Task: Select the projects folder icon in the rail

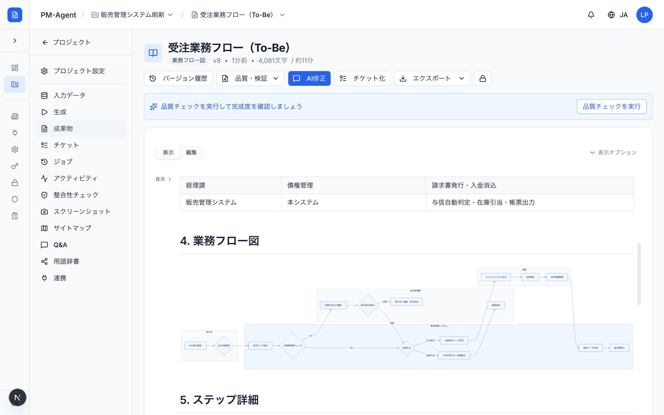Action: point(15,84)
